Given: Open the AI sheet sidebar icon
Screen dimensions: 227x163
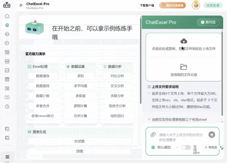Looking at the screenshot, I should click(7, 52).
